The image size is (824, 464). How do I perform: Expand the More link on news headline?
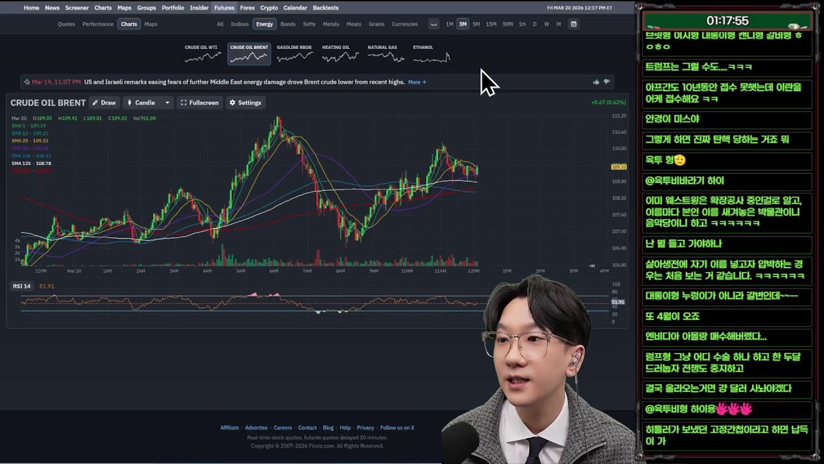417,82
